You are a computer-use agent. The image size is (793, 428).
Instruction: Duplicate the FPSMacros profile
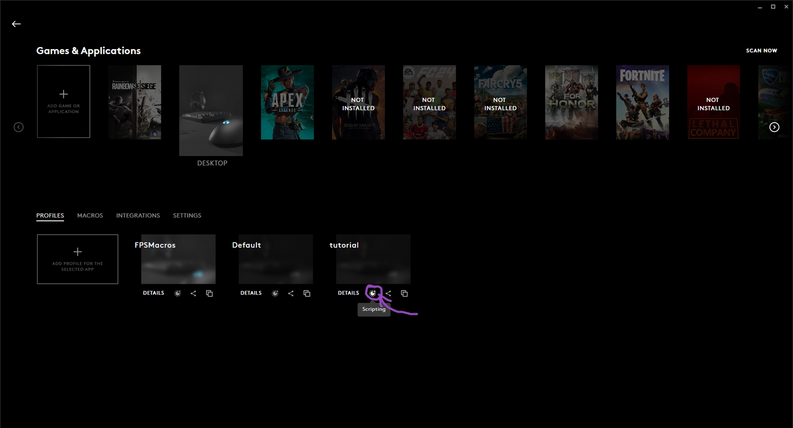click(209, 293)
